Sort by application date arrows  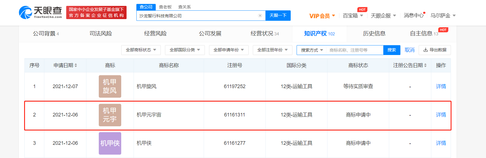tap(76, 65)
